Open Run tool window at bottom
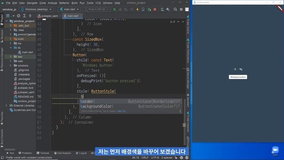 pos(10,153)
